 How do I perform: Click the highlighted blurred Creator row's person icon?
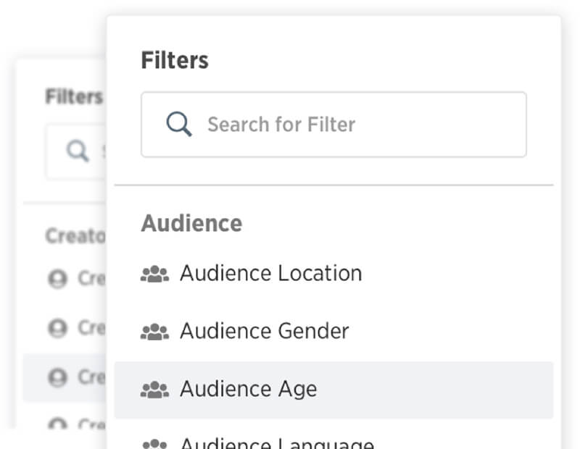(58, 377)
